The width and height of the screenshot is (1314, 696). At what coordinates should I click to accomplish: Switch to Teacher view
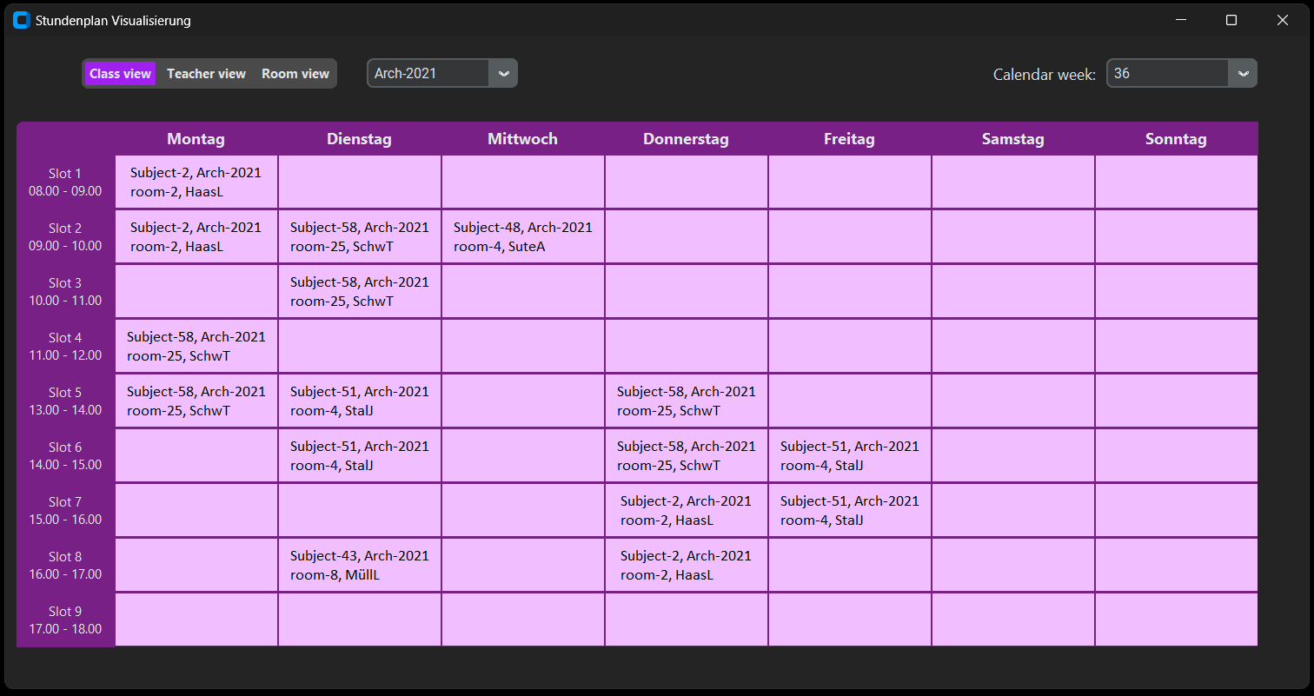coord(206,74)
